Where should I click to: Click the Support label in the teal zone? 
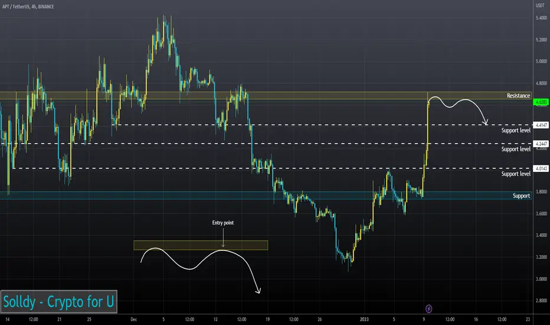tap(521, 196)
